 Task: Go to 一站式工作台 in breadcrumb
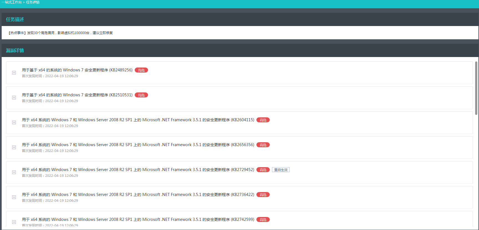[11, 2]
